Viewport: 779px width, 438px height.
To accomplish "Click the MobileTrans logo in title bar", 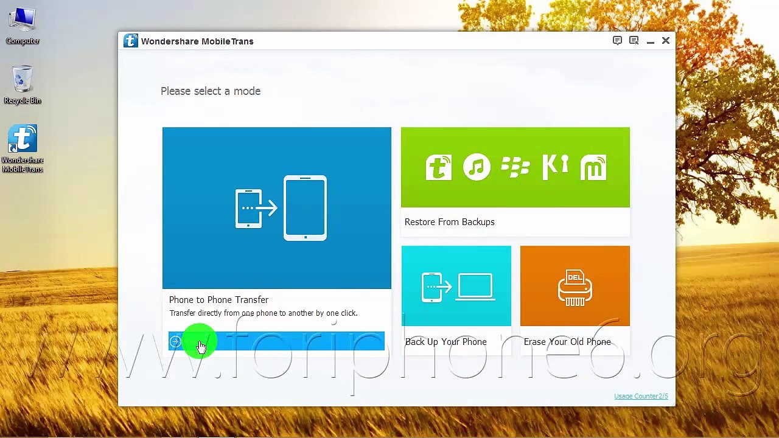I will point(130,41).
